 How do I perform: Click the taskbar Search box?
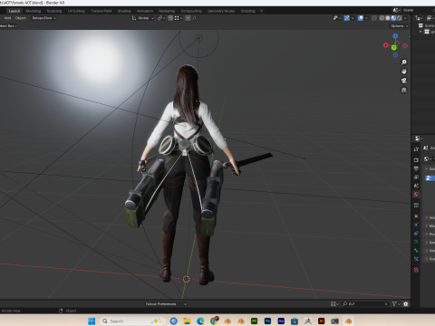coord(133,321)
